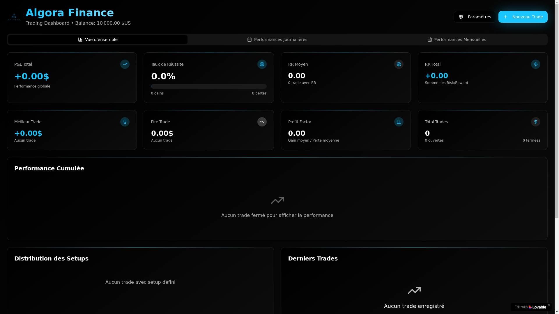559x314 pixels.
Task: Switch to Performances Journalières tab
Action: [277, 40]
